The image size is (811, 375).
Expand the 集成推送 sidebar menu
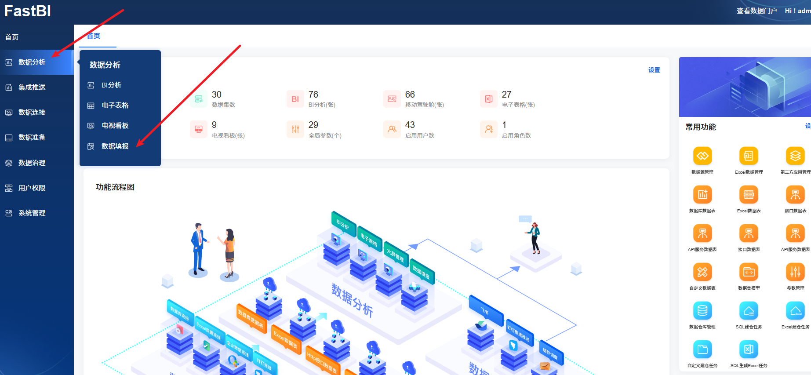[x=32, y=87]
